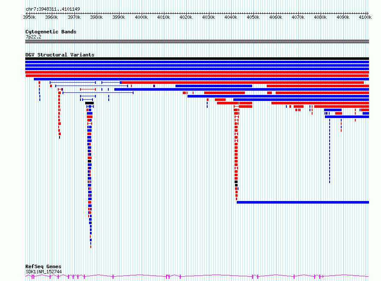The width and height of the screenshot is (381, 281).
Task: Click the right arrowhead of the ruler
Action: [x=368, y=13]
